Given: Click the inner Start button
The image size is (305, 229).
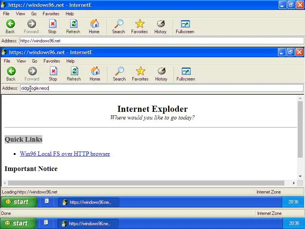Looking at the screenshot, I should (x=19, y=202).
